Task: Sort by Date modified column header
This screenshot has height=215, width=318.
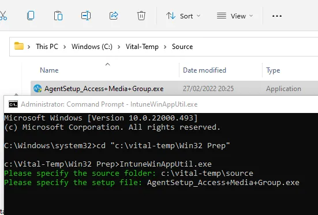Action: point(204,70)
